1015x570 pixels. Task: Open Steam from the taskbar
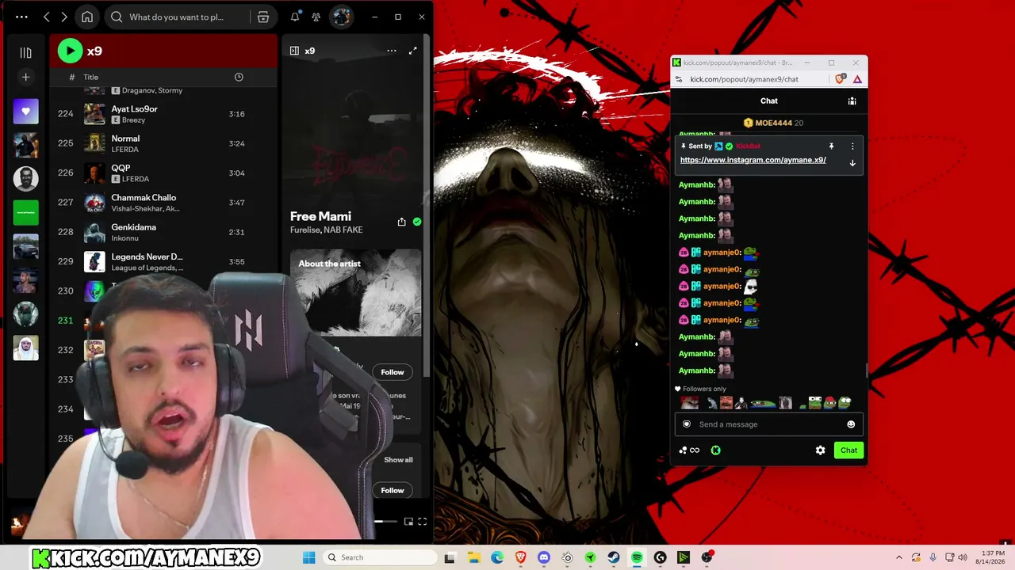tap(614, 557)
